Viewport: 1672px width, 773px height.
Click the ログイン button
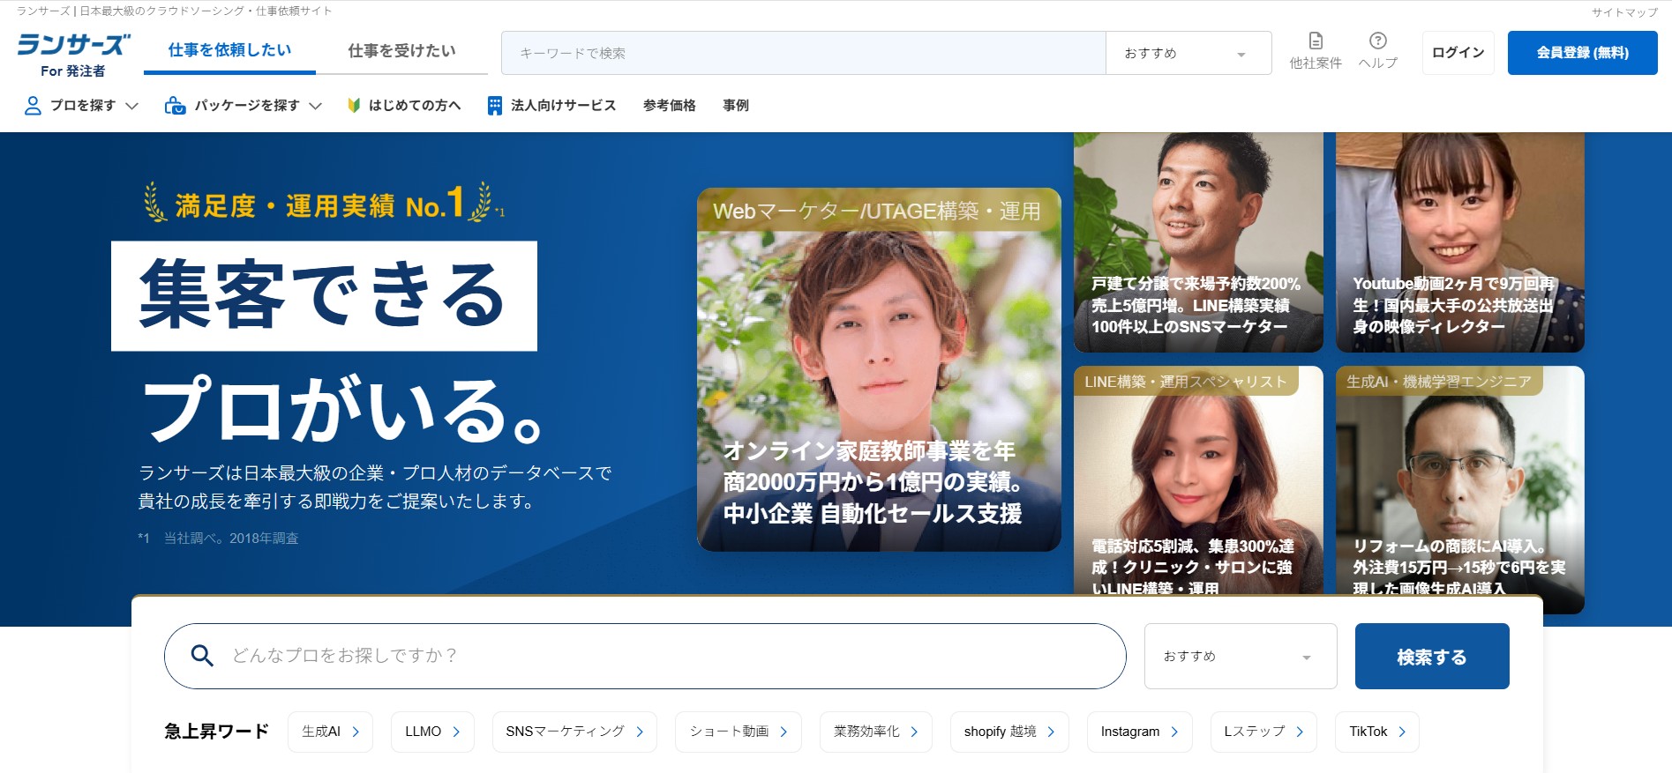point(1458,53)
